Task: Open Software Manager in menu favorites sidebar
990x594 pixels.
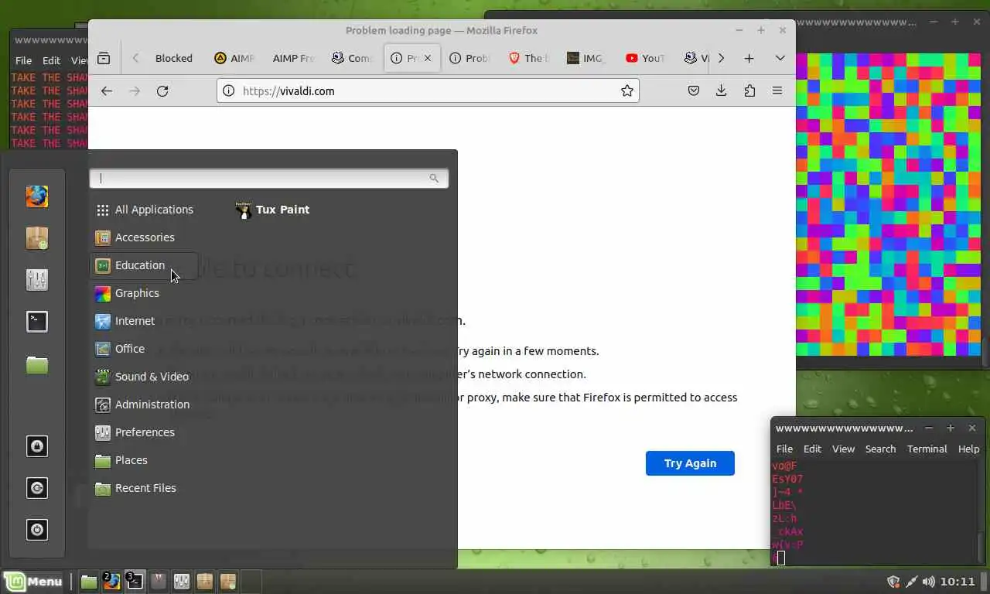Action: [36, 237]
